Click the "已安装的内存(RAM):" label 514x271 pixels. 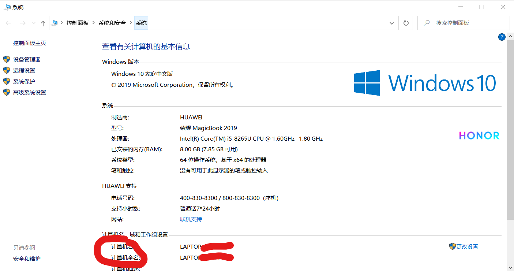pyautogui.click(x=137, y=149)
